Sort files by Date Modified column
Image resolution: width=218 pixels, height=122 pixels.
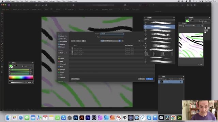(129, 45)
